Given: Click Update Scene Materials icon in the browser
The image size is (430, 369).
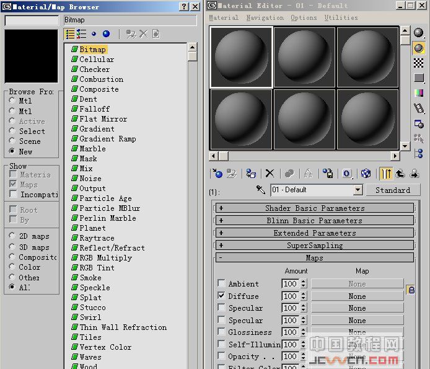Looking at the screenshot, I should (131, 34).
